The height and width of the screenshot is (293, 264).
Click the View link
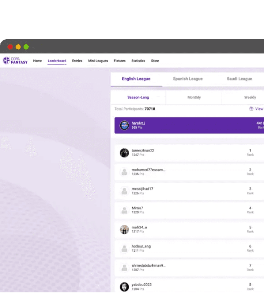(259, 109)
